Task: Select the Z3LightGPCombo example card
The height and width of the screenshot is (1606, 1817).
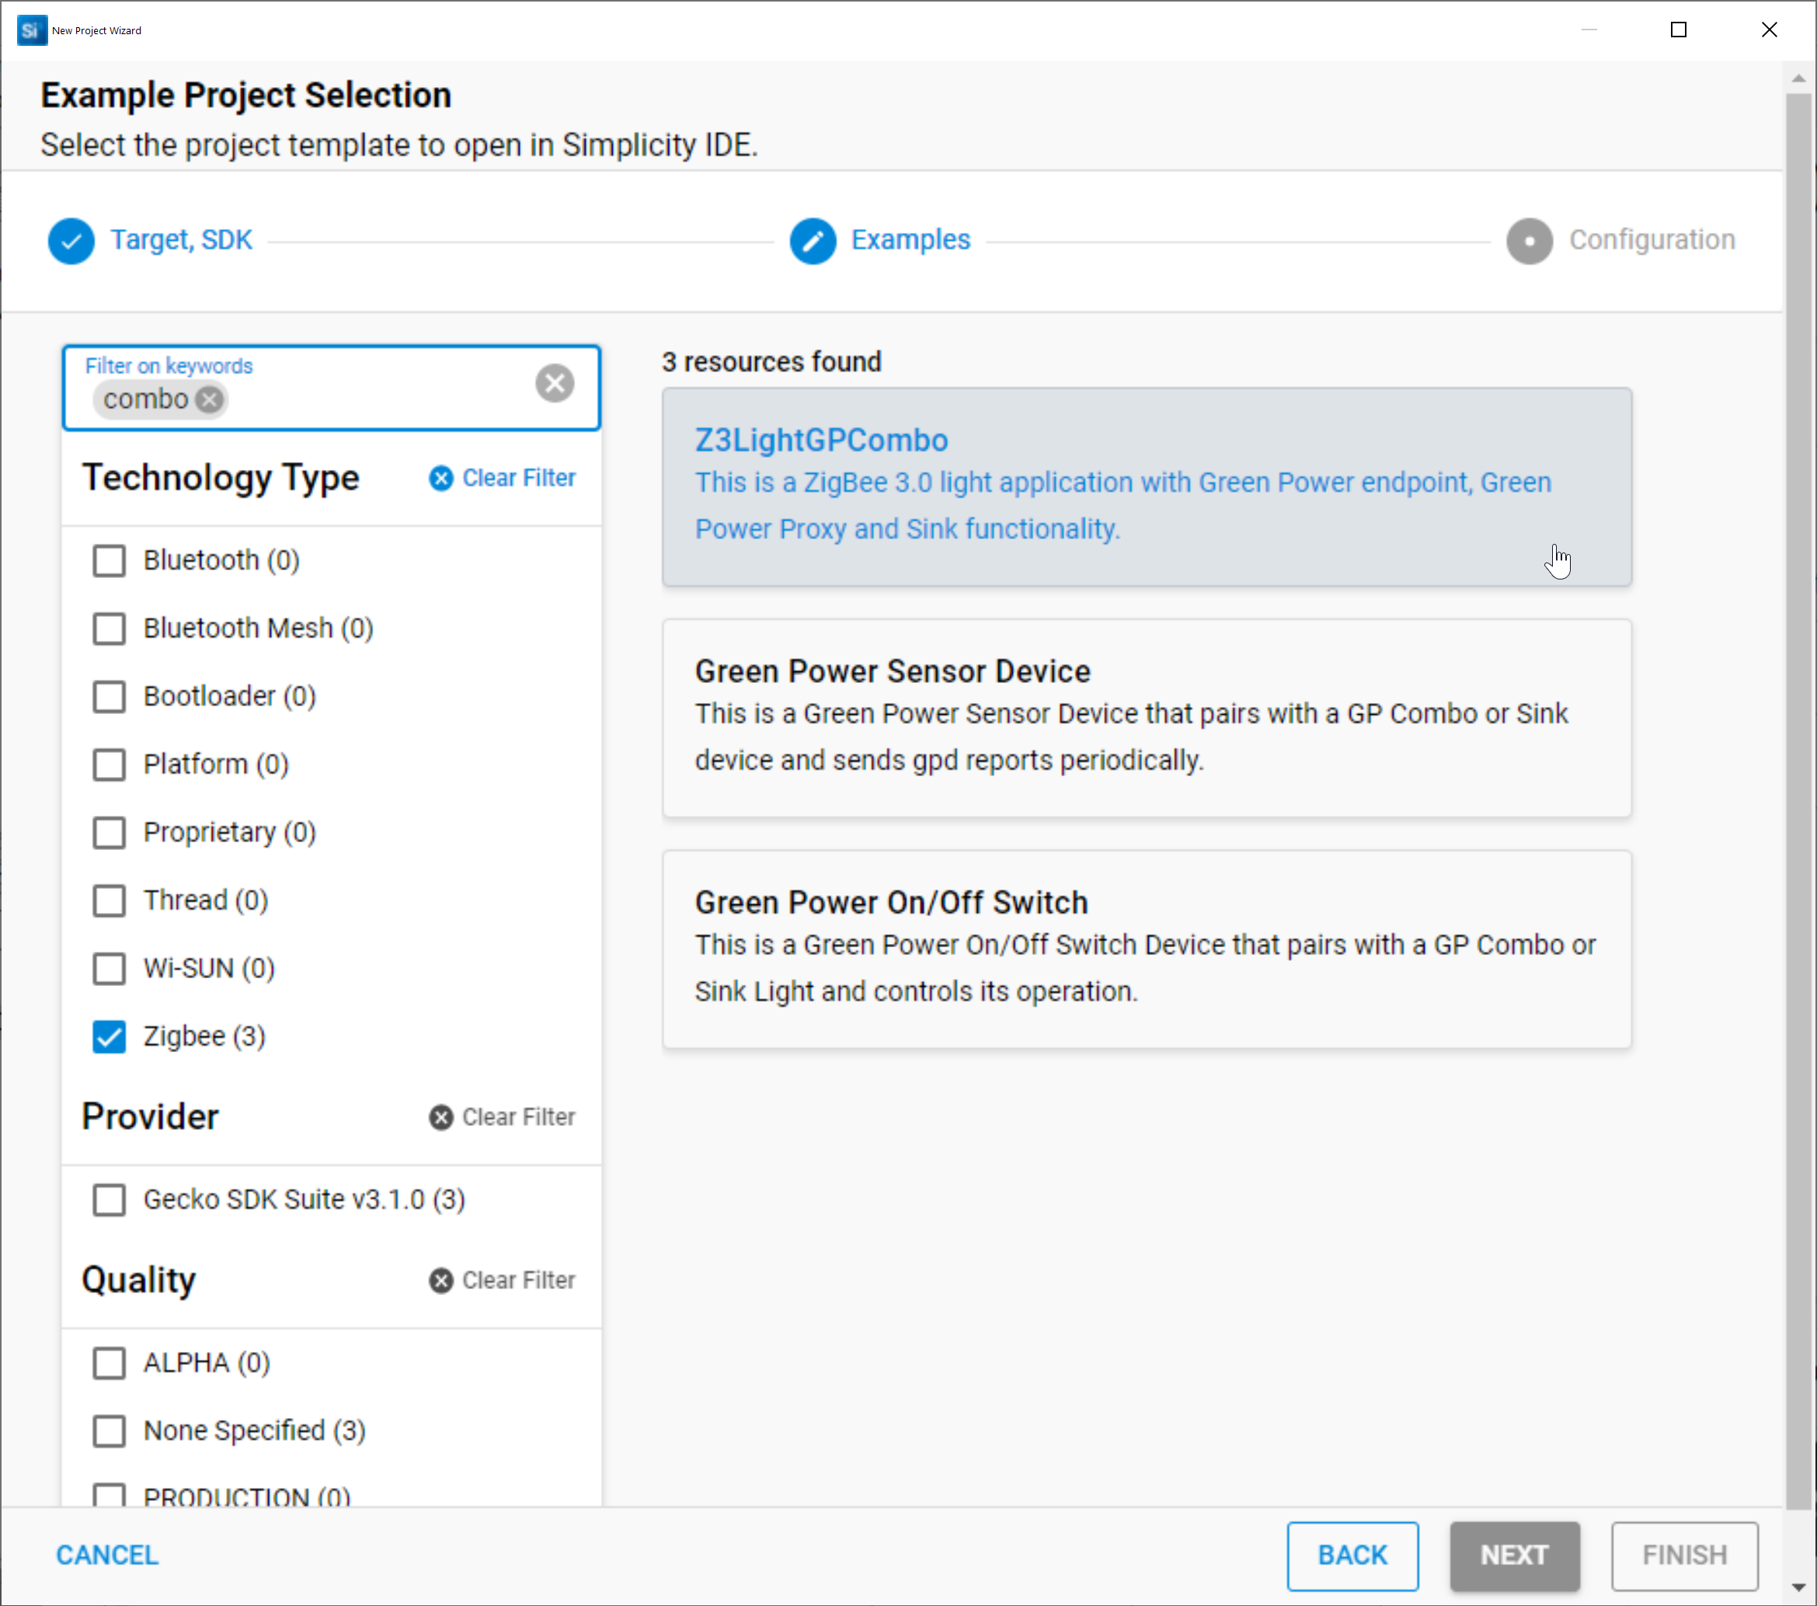Action: point(1146,486)
